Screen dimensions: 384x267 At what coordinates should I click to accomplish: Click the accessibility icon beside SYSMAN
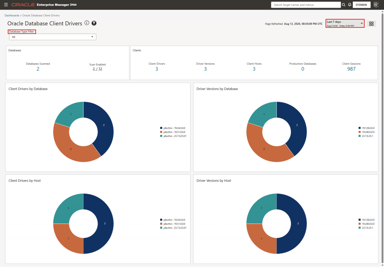tap(376, 4)
